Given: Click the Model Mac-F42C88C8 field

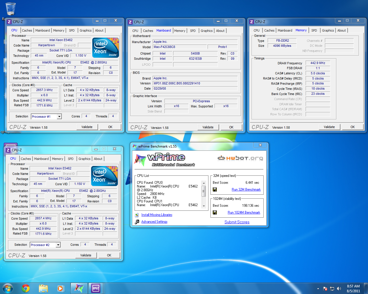Looking at the screenshot, I should (180, 47).
